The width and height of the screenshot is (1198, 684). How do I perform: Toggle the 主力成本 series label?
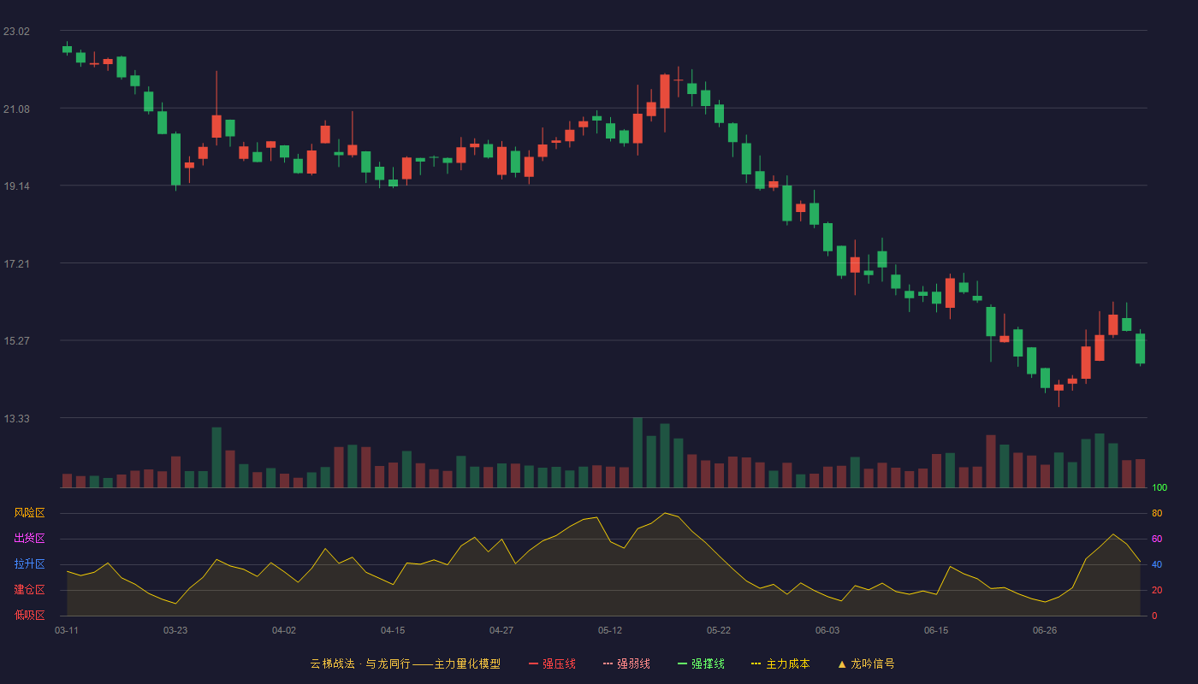[787, 663]
